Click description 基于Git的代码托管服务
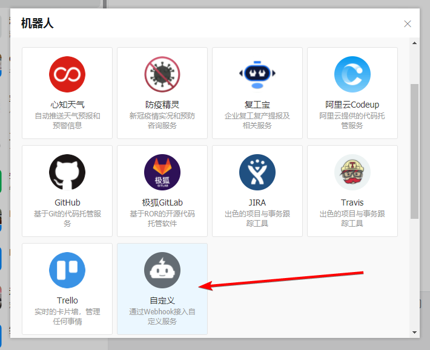This screenshot has height=350, width=430. tap(67, 219)
